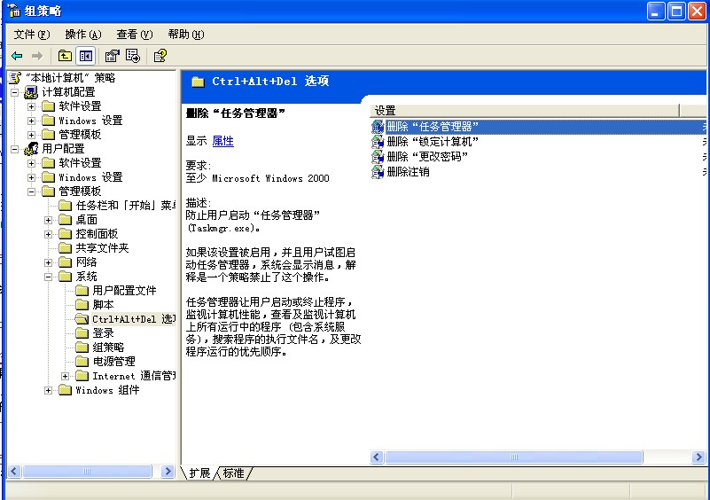Select 删除注销 setting
Image resolution: width=710 pixels, height=500 pixels.
pos(408,172)
